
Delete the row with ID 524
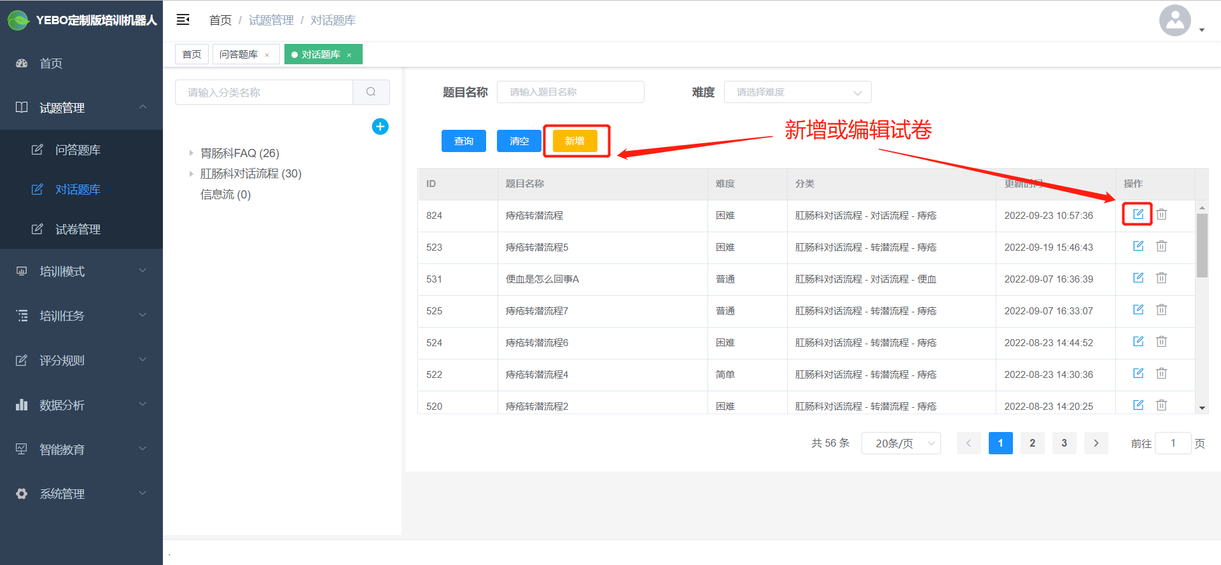click(x=1161, y=341)
